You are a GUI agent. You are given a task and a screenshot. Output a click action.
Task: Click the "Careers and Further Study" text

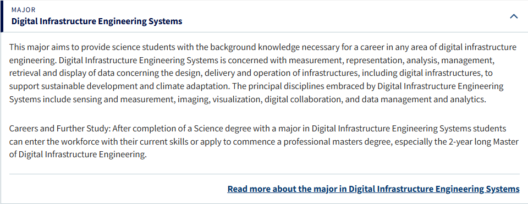coord(59,129)
